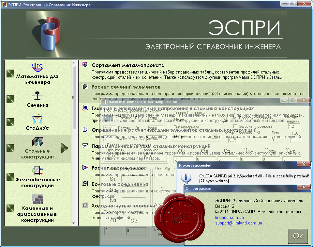The image size is (313, 247).
Task: Open Железобетонные конструкции icon
Action: click(x=37, y=171)
